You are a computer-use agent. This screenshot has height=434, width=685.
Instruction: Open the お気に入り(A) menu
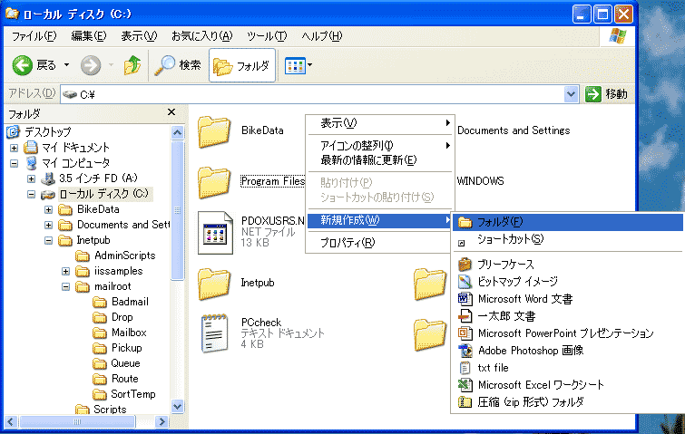tap(201, 36)
